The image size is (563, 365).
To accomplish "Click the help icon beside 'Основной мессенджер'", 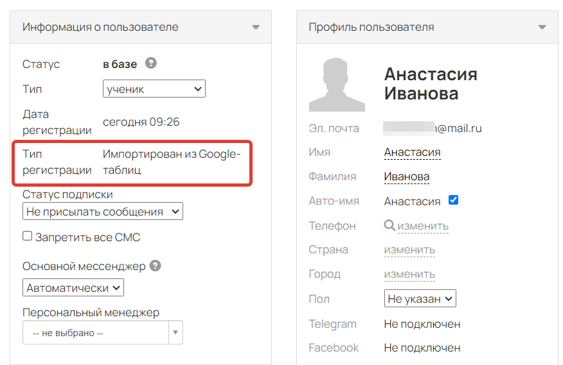I will click(155, 266).
